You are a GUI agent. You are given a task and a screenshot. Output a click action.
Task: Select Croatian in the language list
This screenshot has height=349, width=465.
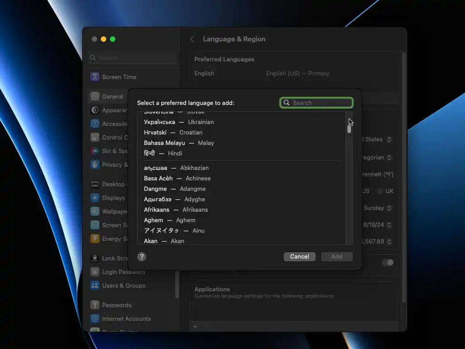click(x=242, y=132)
